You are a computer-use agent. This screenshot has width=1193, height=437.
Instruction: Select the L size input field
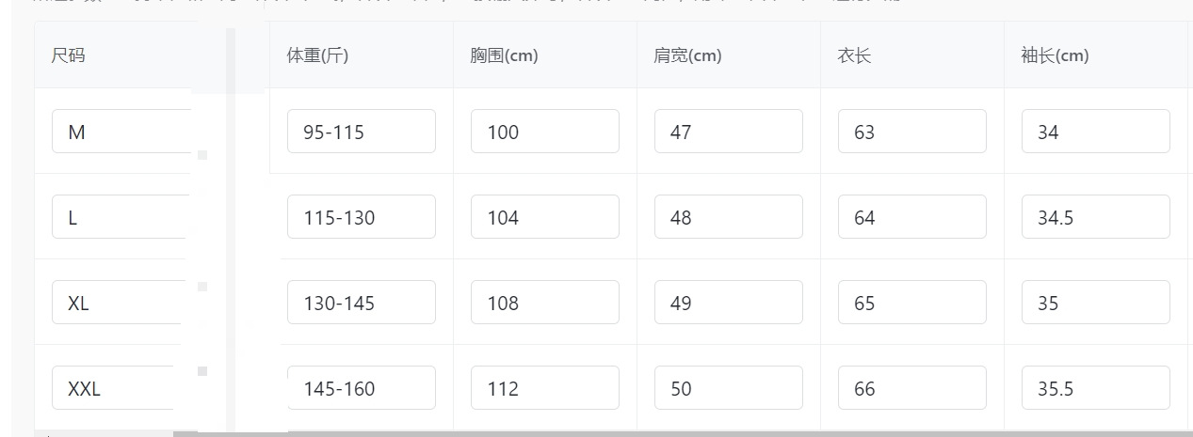point(121,217)
